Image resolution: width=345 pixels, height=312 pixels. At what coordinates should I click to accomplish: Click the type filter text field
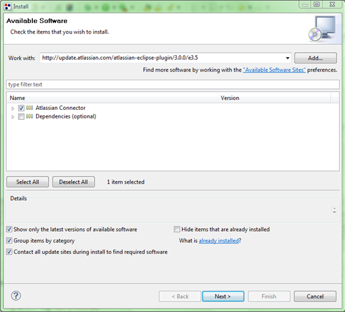pyautogui.click(x=173, y=84)
